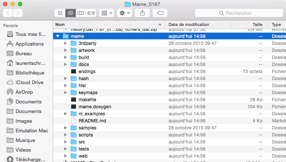Select the scripts folder name

tap(86, 135)
